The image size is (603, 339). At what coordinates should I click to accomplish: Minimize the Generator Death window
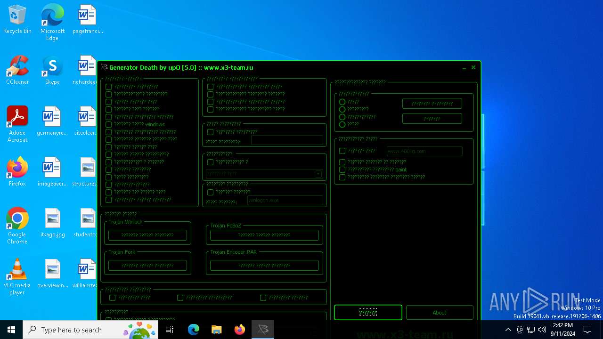(x=464, y=68)
